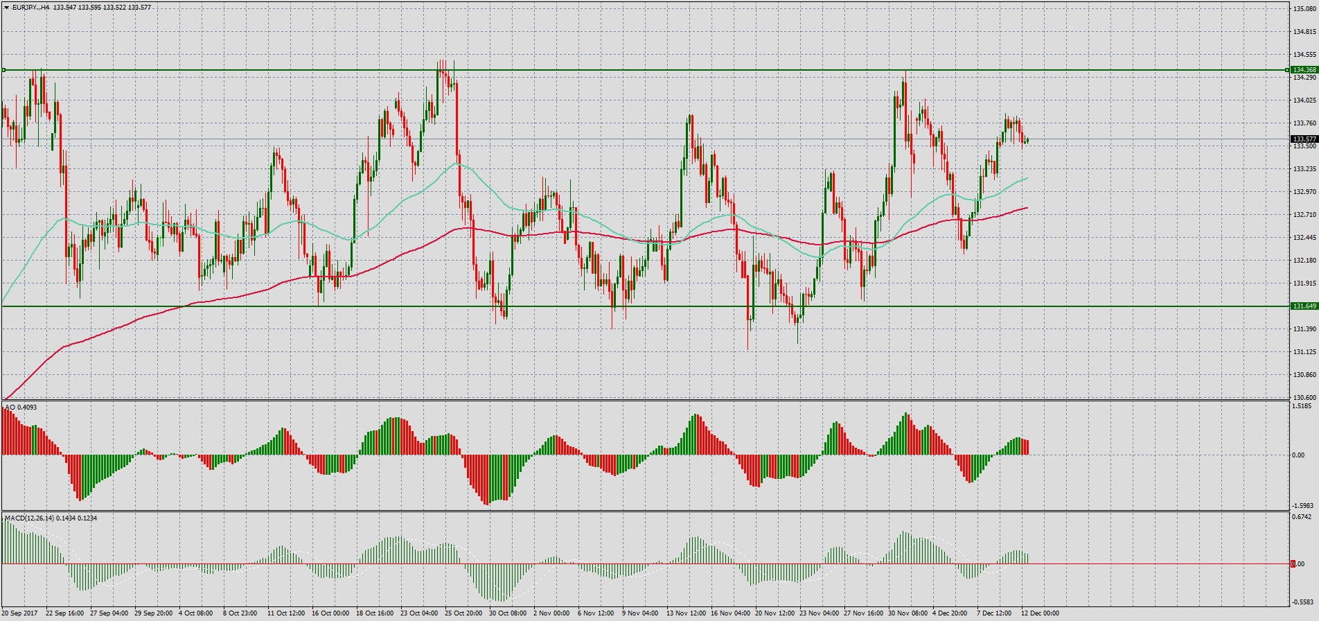Viewport: 1319px width, 621px height.
Task: Select the AO 0.4093 indicator label
Action: [21, 407]
